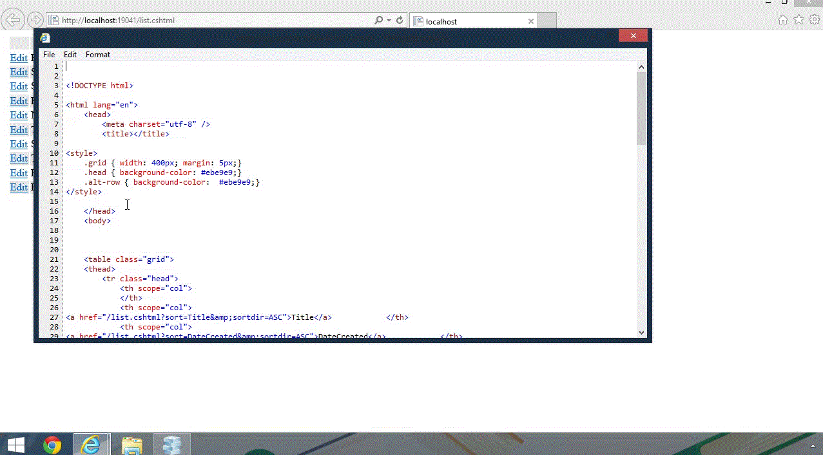Click the Refresh page icon
The image size is (823, 455).
[400, 21]
